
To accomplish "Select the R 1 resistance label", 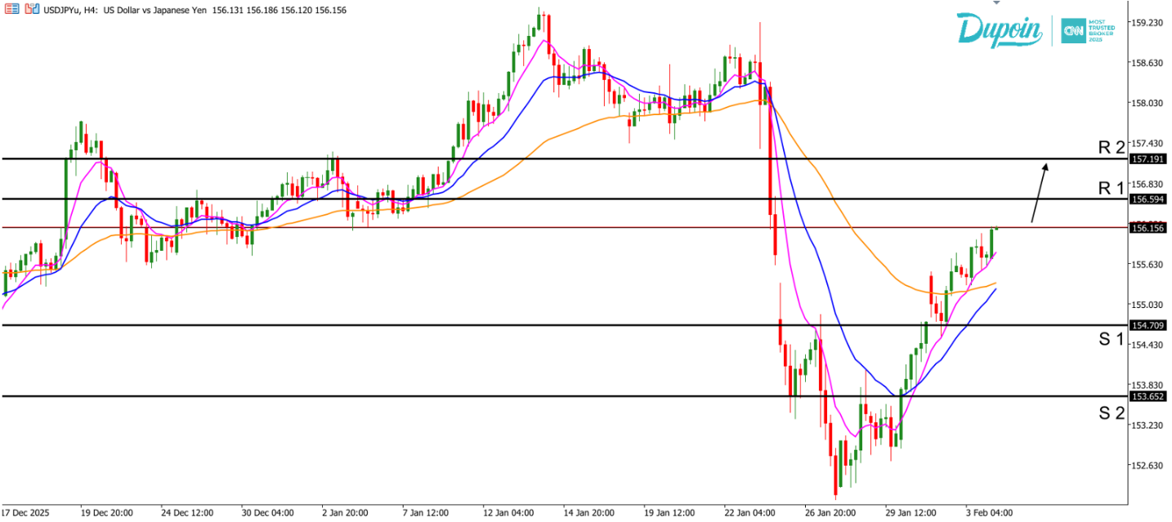I will coord(1111,188).
